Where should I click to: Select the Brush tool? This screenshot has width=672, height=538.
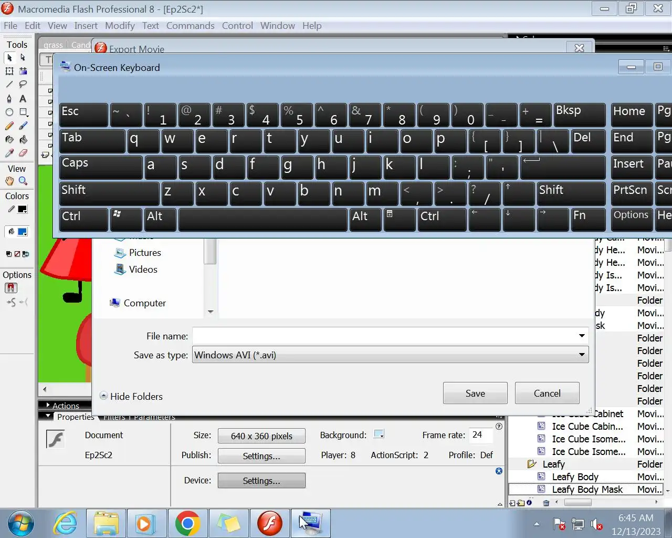(x=23, y=126)
